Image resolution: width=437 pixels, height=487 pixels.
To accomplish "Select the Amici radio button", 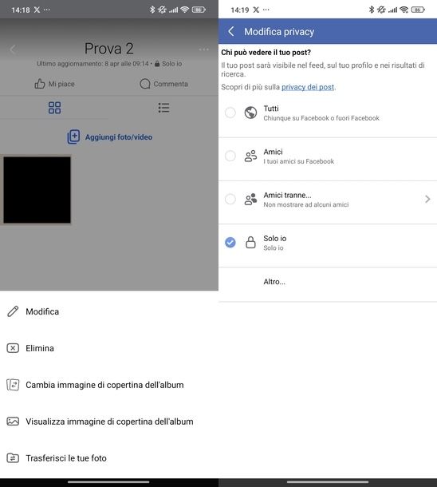I will [230, 156].
